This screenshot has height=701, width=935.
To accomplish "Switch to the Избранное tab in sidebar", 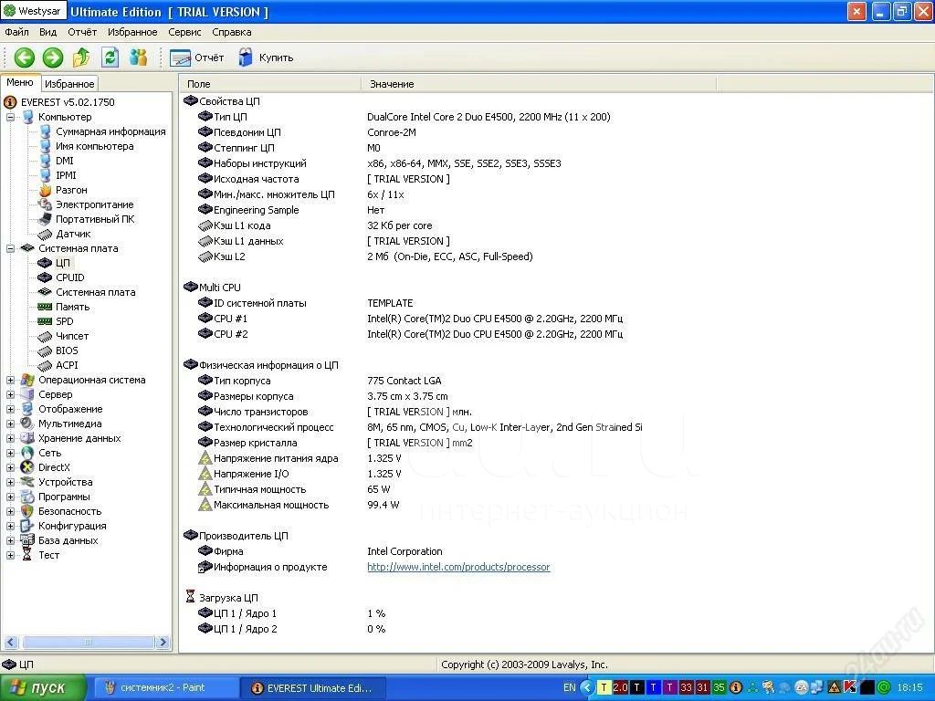I will click(69, 84).
